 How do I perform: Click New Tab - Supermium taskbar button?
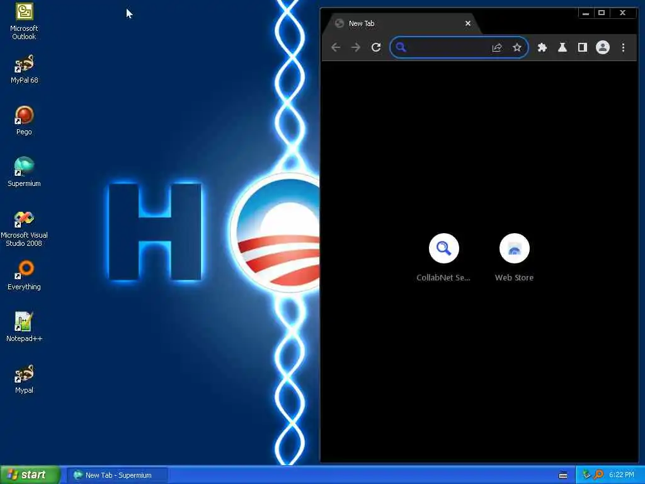pos(118,475)
